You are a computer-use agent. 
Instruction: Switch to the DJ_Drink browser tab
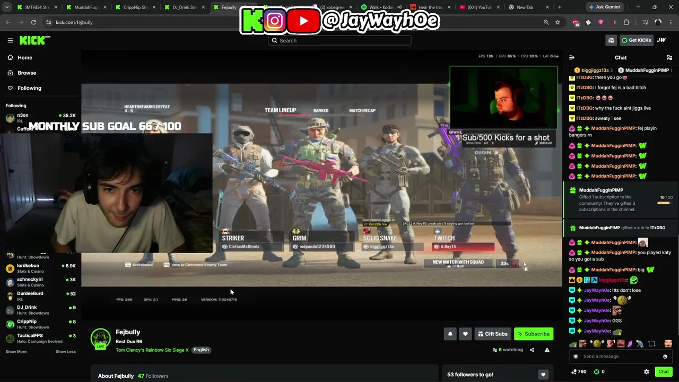coord(184,7)
